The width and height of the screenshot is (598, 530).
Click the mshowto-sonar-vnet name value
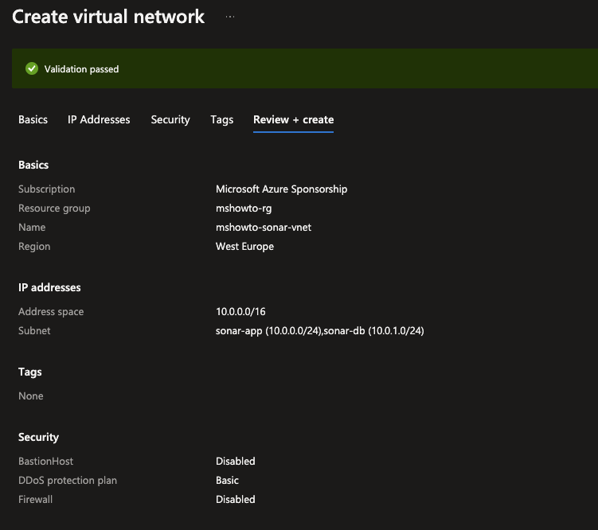(264, 228)
